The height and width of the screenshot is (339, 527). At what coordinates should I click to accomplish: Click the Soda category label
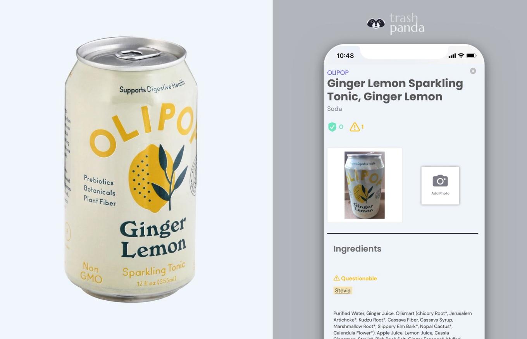pos(334,109)
